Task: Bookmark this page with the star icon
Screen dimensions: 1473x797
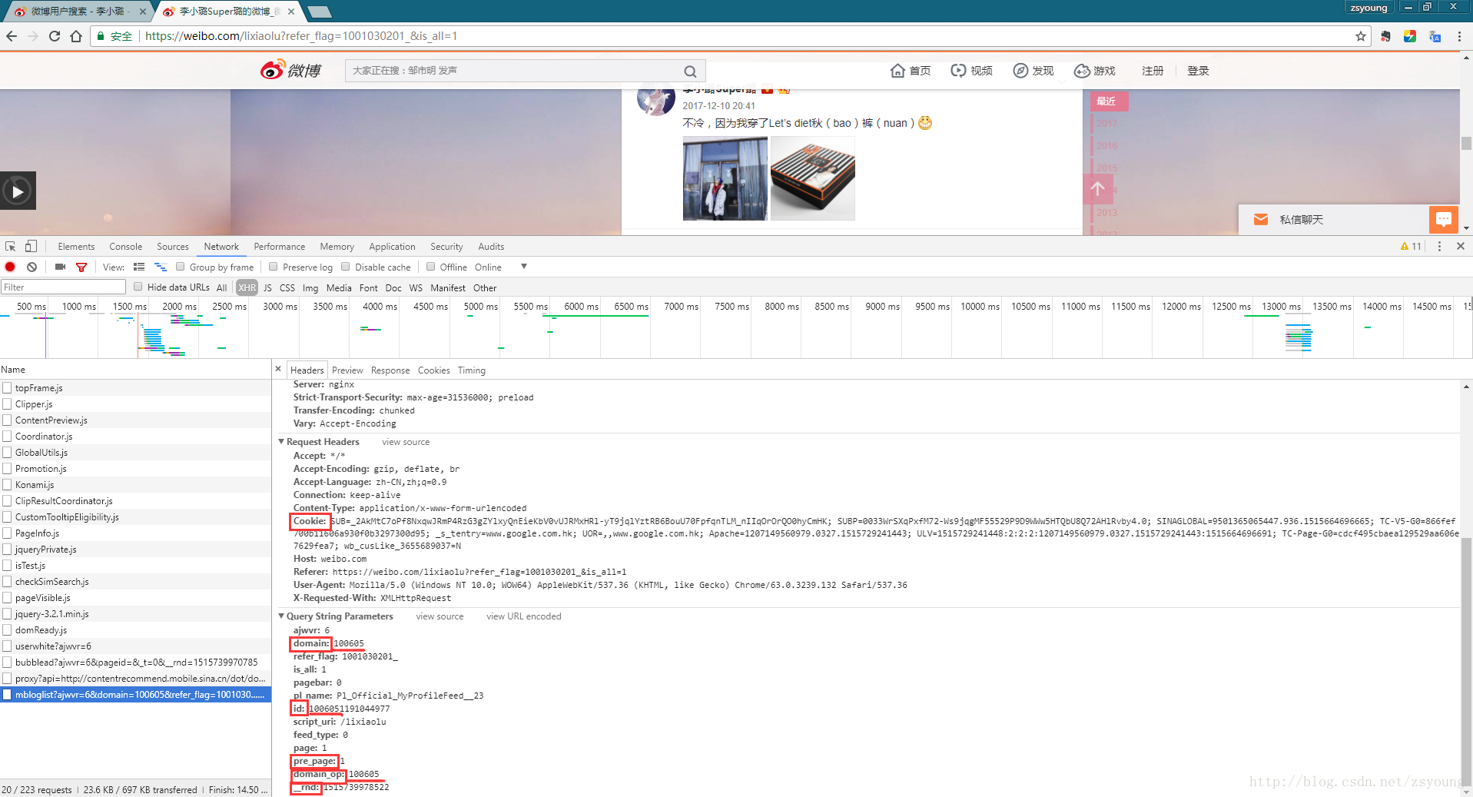Action: tap(1361, 36)
